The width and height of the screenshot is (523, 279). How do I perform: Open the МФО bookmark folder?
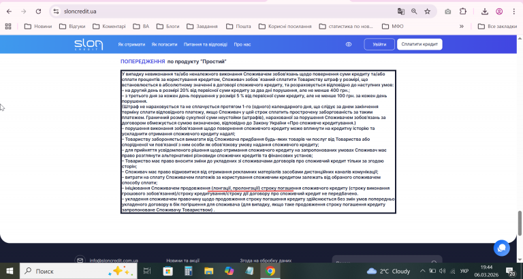click(x=392, y=26)
